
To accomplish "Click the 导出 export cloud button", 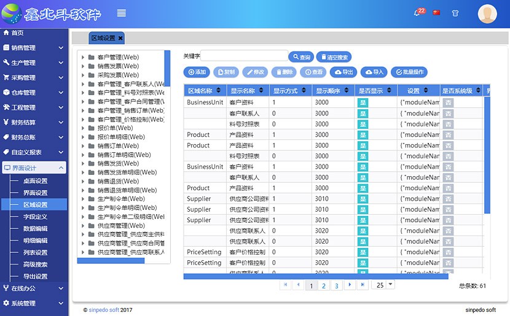I will (343, 72).
